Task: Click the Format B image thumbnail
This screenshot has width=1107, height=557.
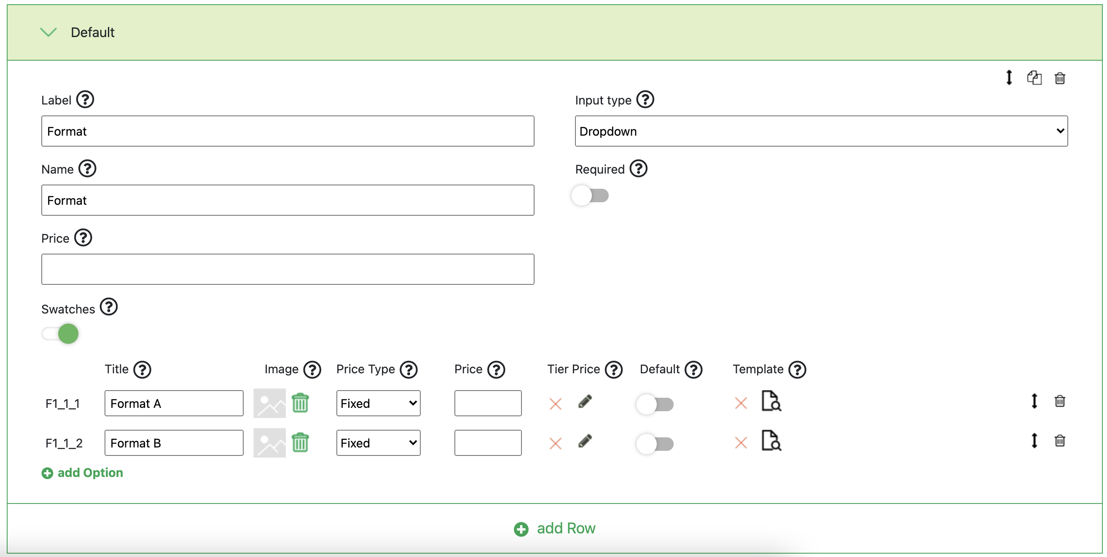Action: click(269, 442)
